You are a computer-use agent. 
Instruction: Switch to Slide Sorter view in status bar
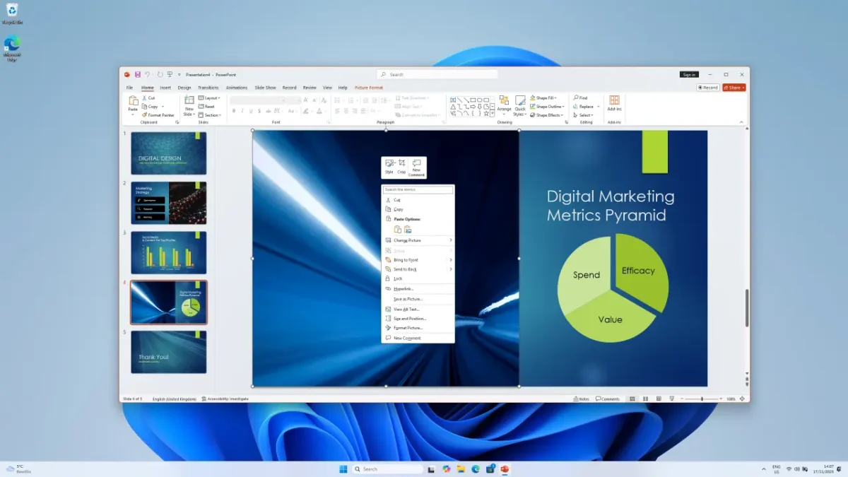coord(645,399)
